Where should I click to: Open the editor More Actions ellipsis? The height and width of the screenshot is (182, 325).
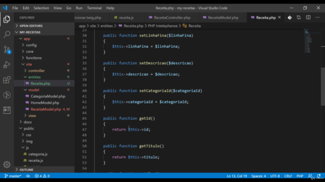[x=317, y=18]
